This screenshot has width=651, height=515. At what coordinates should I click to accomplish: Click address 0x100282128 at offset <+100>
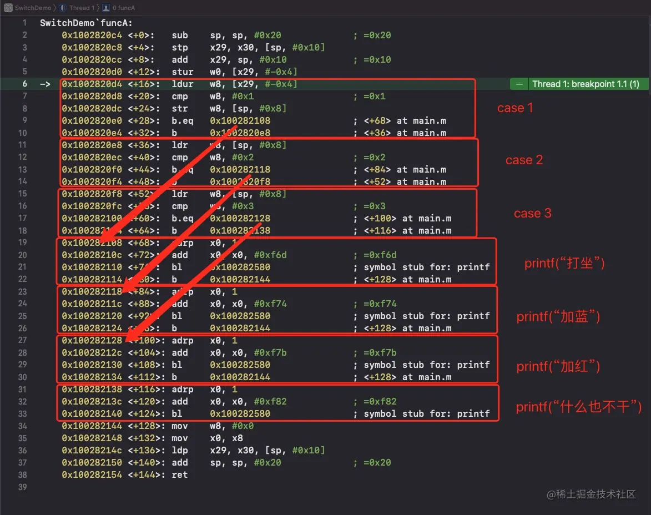coord(92,341)
